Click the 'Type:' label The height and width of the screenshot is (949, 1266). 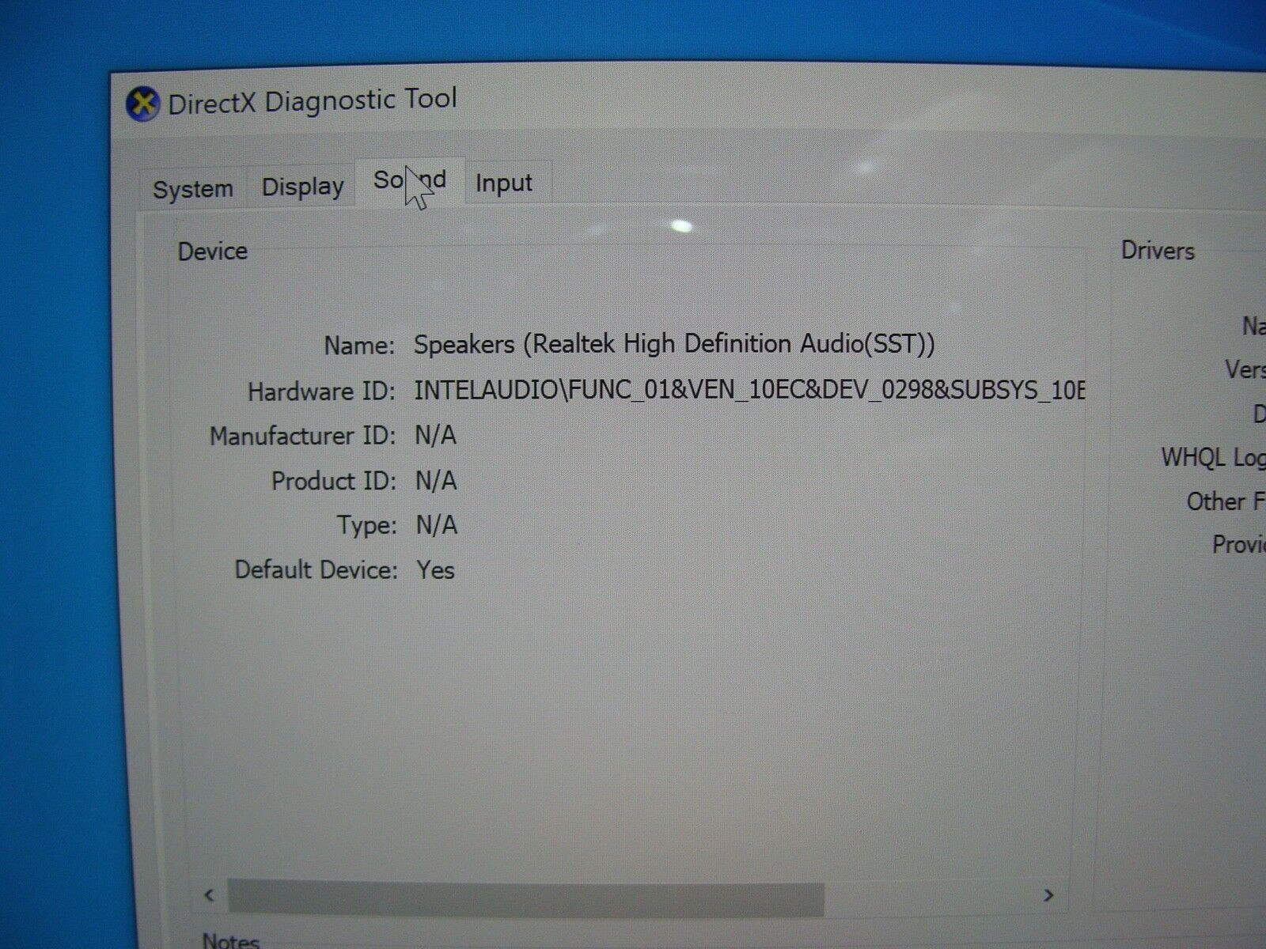[366, 526]
